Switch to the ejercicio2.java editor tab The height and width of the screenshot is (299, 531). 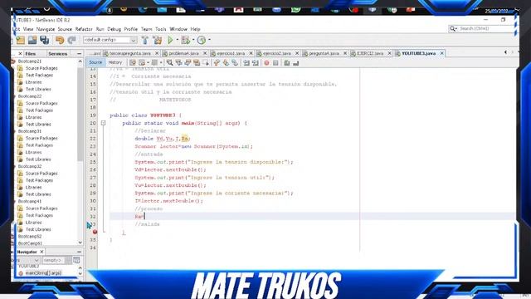[x=276, y=53]
